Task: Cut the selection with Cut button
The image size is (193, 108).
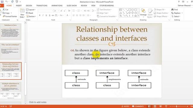Action: [5, 10]
